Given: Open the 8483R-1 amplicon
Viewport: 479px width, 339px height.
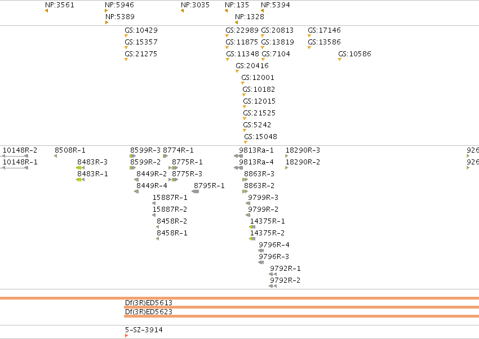Looking at the screenshot, I should click(92, 174).
